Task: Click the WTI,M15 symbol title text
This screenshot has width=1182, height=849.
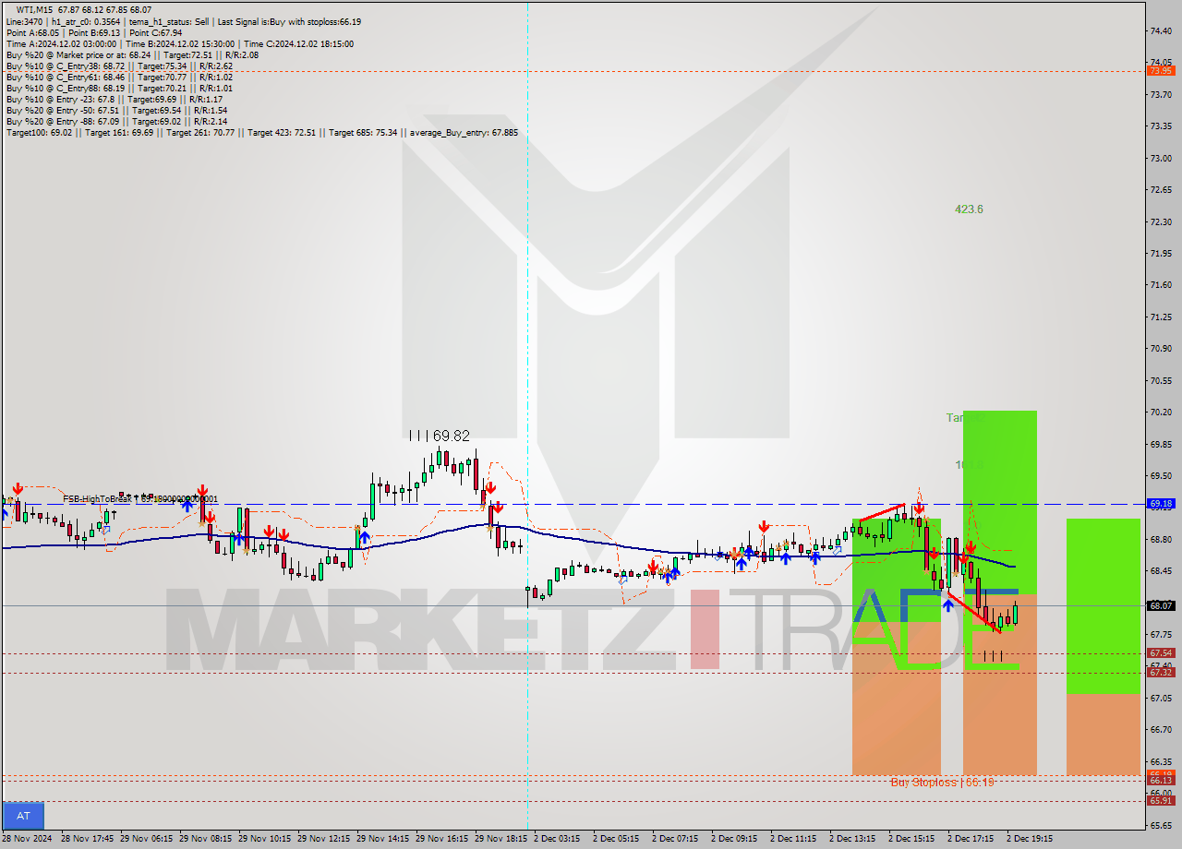Action: [35, 9]
